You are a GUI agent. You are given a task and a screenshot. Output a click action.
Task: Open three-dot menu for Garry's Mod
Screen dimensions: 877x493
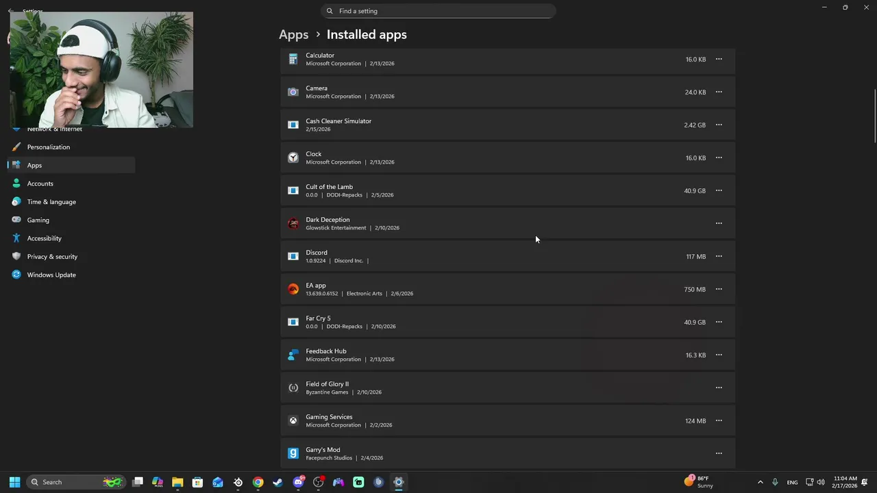719,453
